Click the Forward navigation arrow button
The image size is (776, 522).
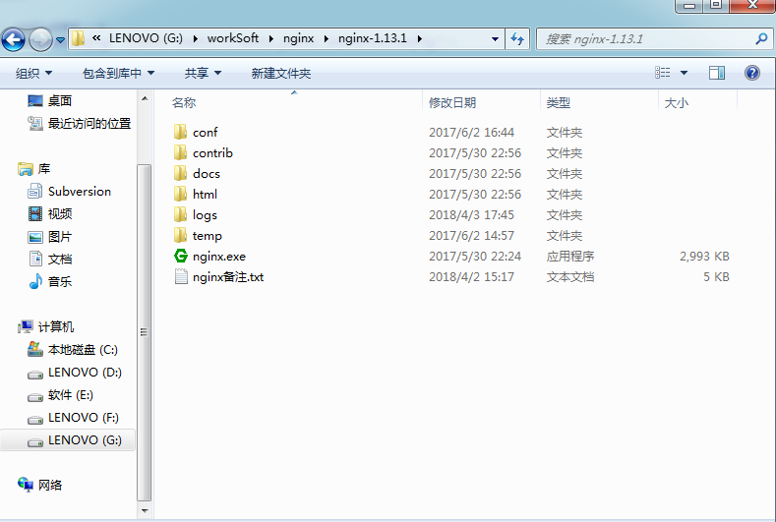point(40,39)
